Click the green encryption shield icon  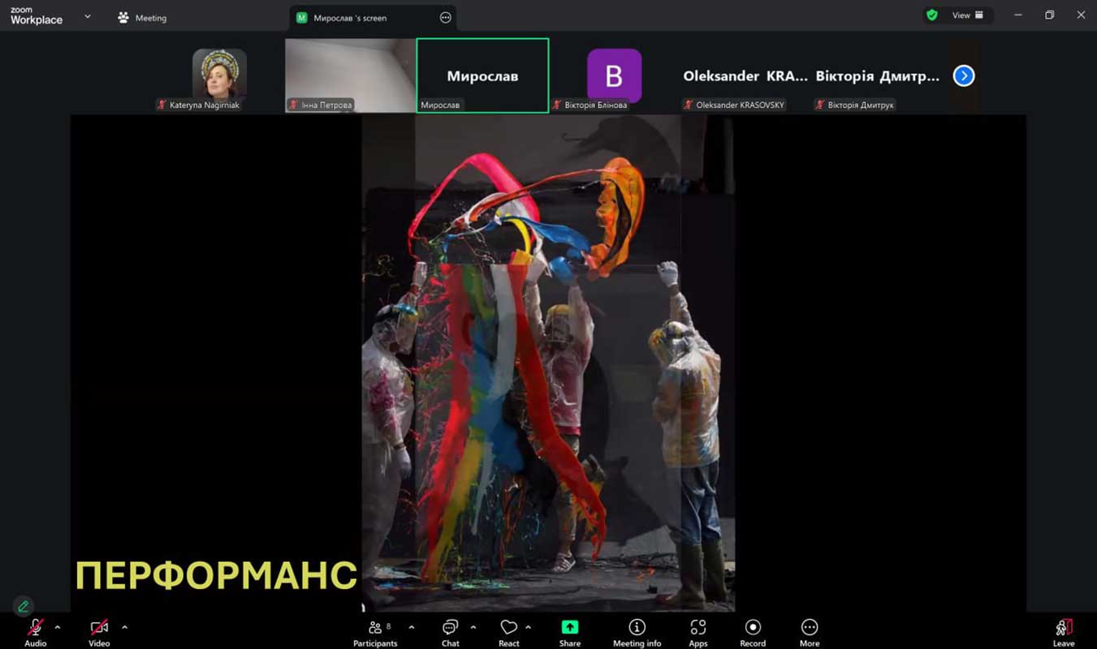[932, 15]
